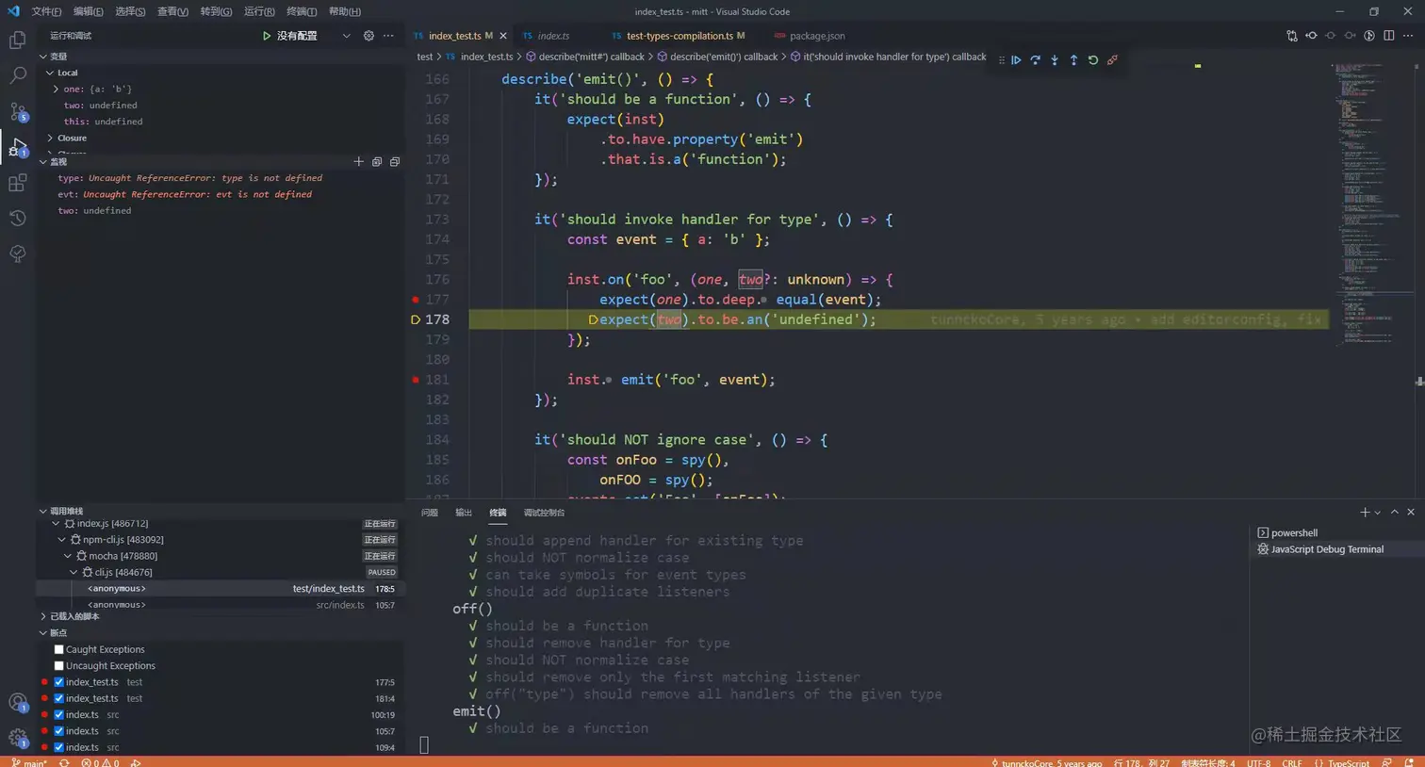Collapse the mocha [478880] session
Viewport: 1425px width, 767px height.
coord(69,556)
